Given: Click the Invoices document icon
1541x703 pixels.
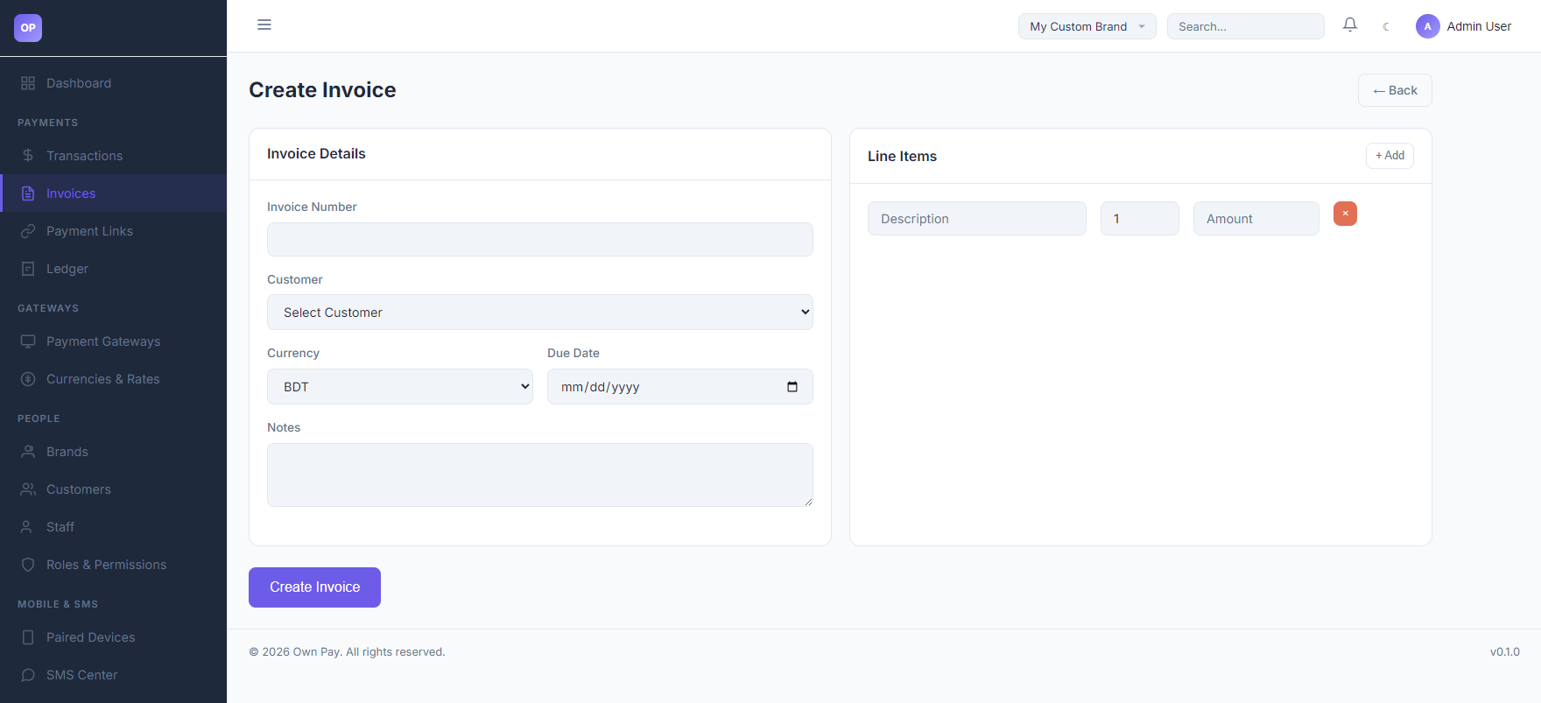Looking at the screenshot, I should [x=28, y=193].
